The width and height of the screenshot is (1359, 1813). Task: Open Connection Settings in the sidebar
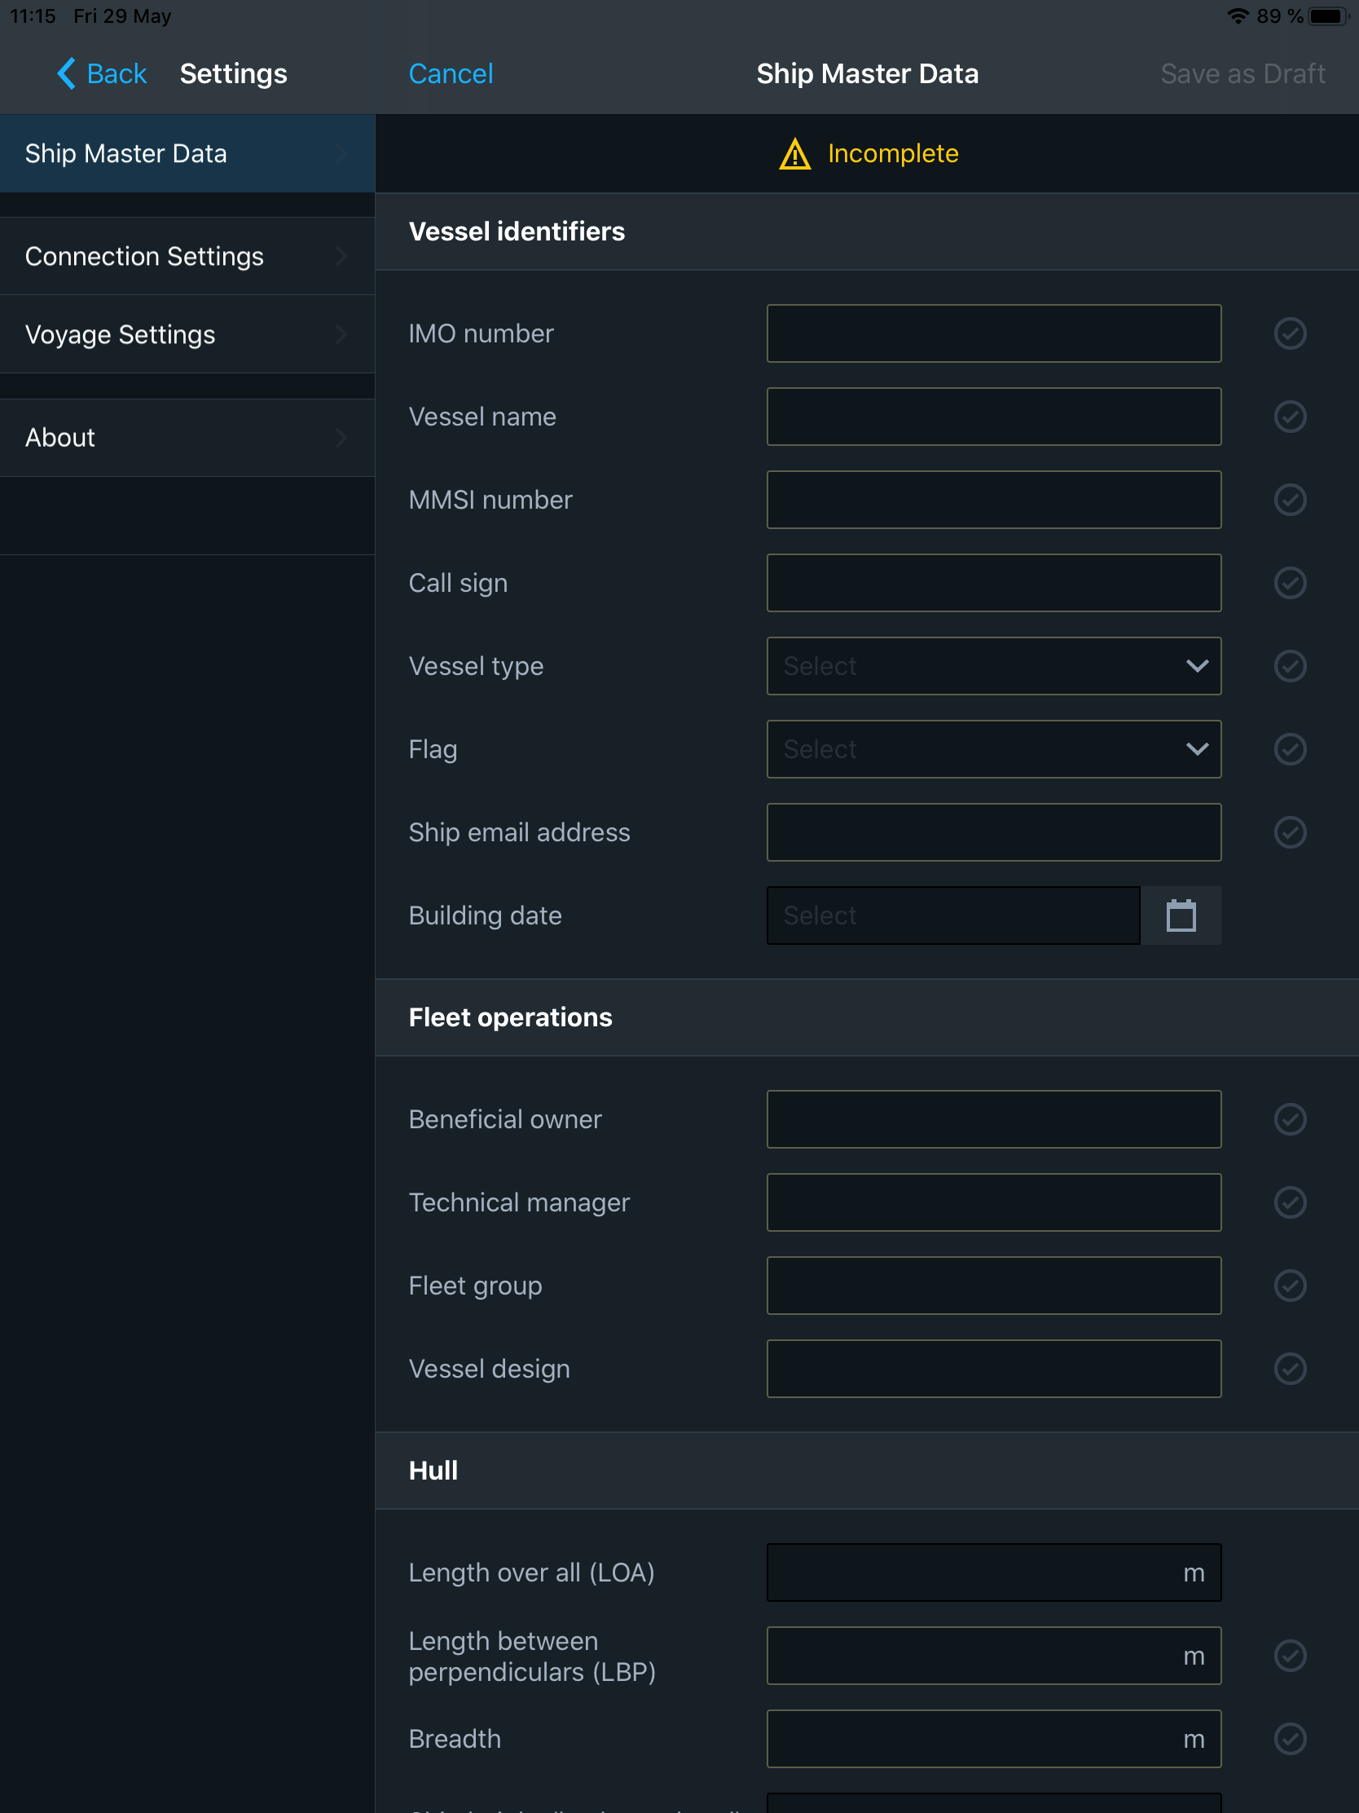187,257
